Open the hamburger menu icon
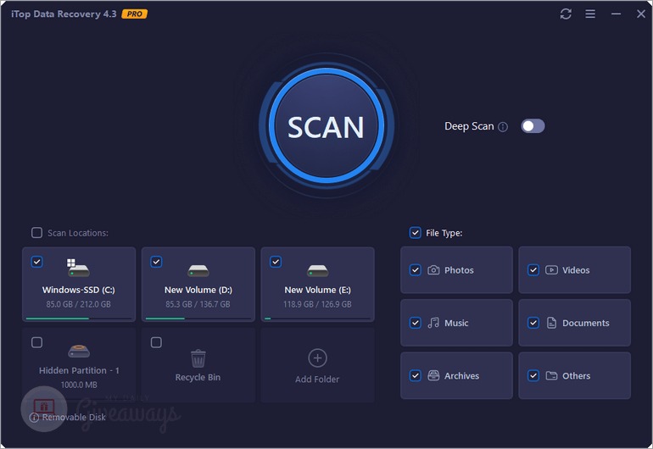653x449 pixels. 590,14
